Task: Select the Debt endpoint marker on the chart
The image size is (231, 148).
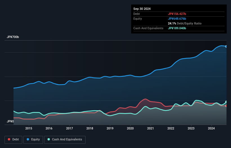Action: [226, 106]
